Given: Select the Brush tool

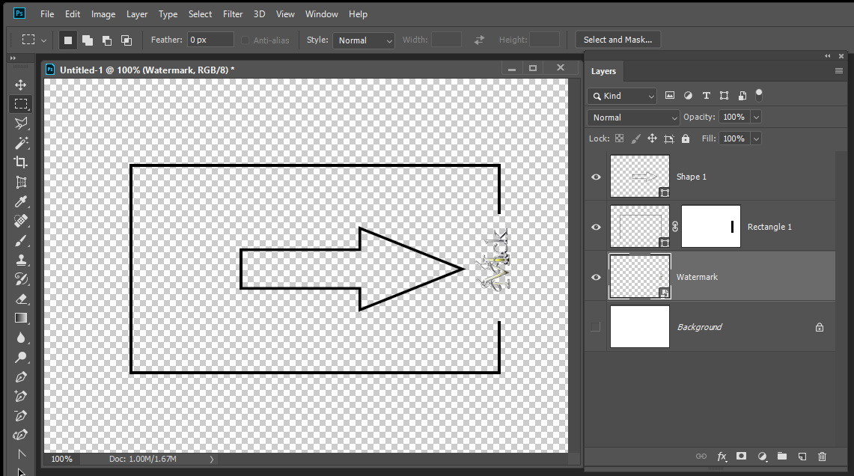Looking at the screenshot, I should pos(21,240).
